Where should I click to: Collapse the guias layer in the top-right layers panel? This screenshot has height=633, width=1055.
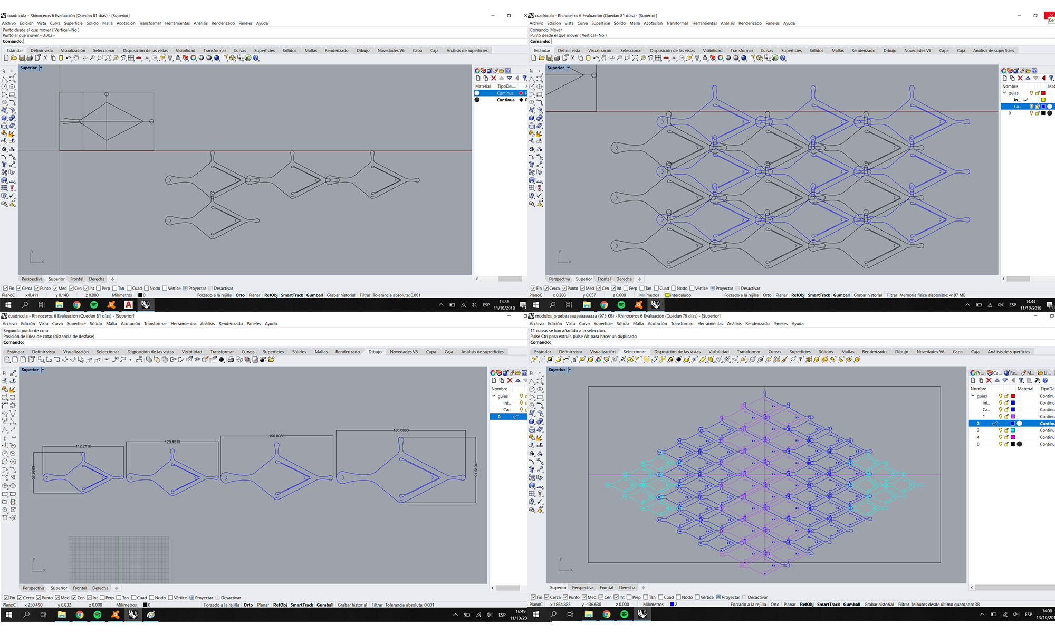pos(1004,93)
